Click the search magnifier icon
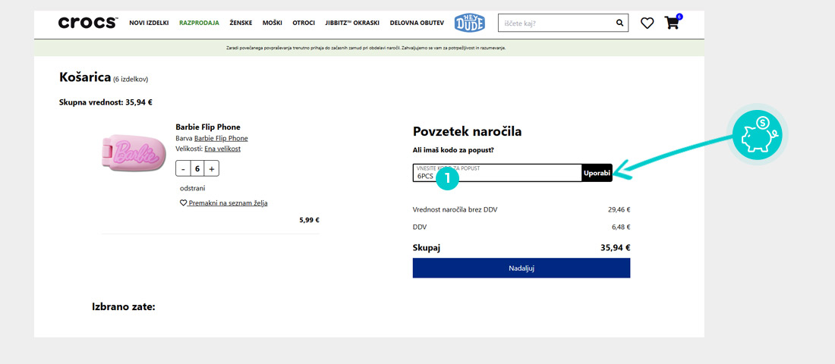The height and width of the screenshot is (364, 835). 619,23
